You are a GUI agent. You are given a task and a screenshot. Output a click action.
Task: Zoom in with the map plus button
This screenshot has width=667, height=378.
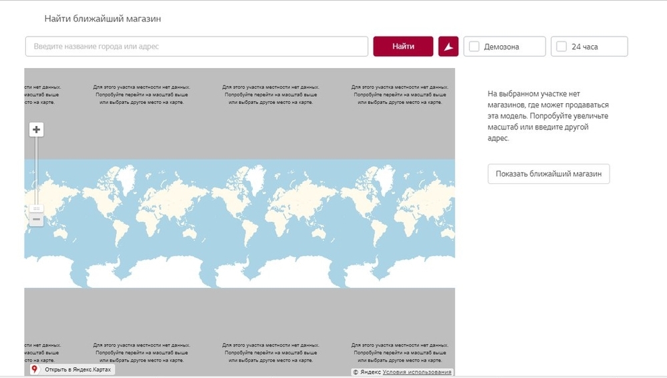click(37, 129)
